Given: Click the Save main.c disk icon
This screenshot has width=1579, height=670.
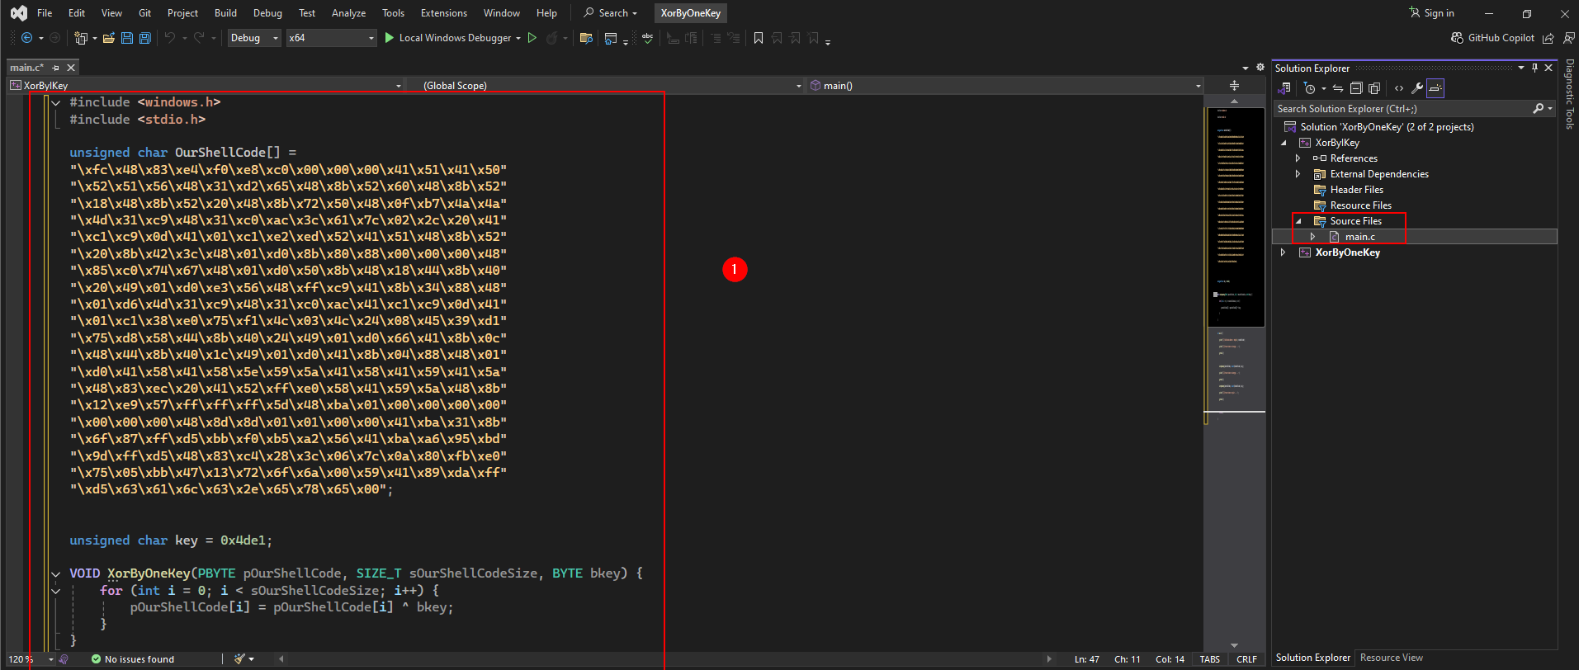Looking at the screenshot, I should [x=127, y=38].
